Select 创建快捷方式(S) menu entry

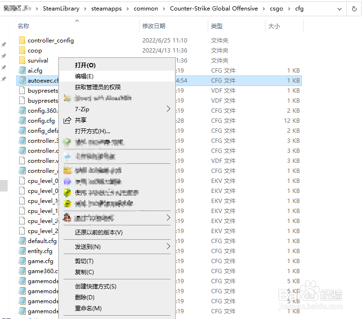(117, 287)
